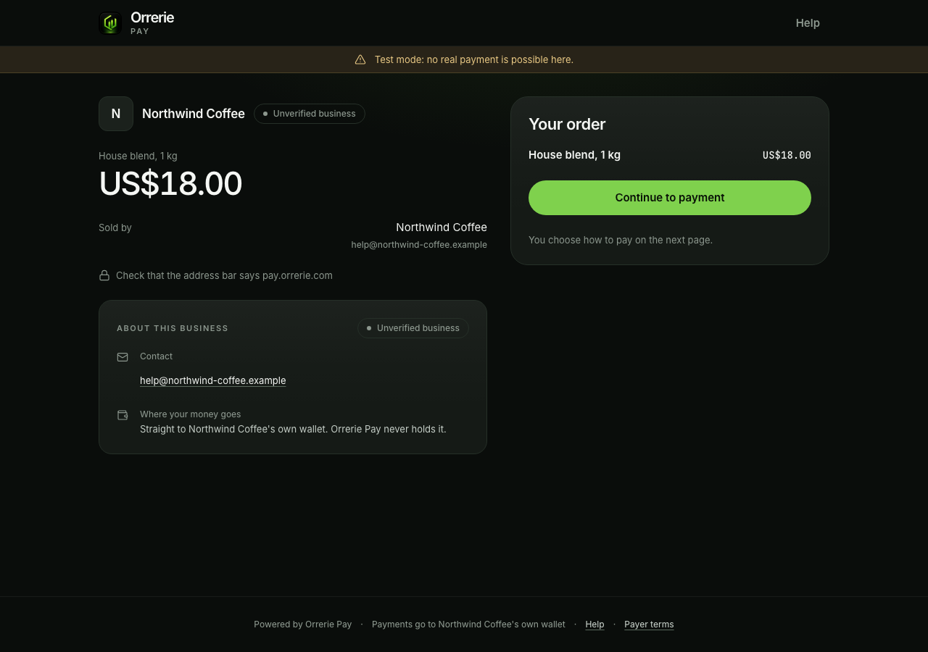Click 'House blend, 1 kg' in the order card

(x=574, y=154)
